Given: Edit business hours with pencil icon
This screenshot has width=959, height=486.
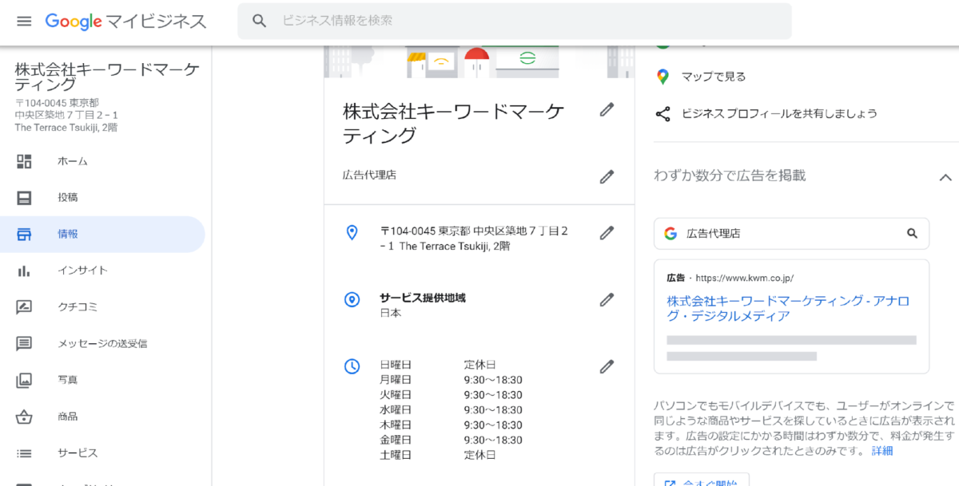Looking at the screenshot, I should pos(607,367).
